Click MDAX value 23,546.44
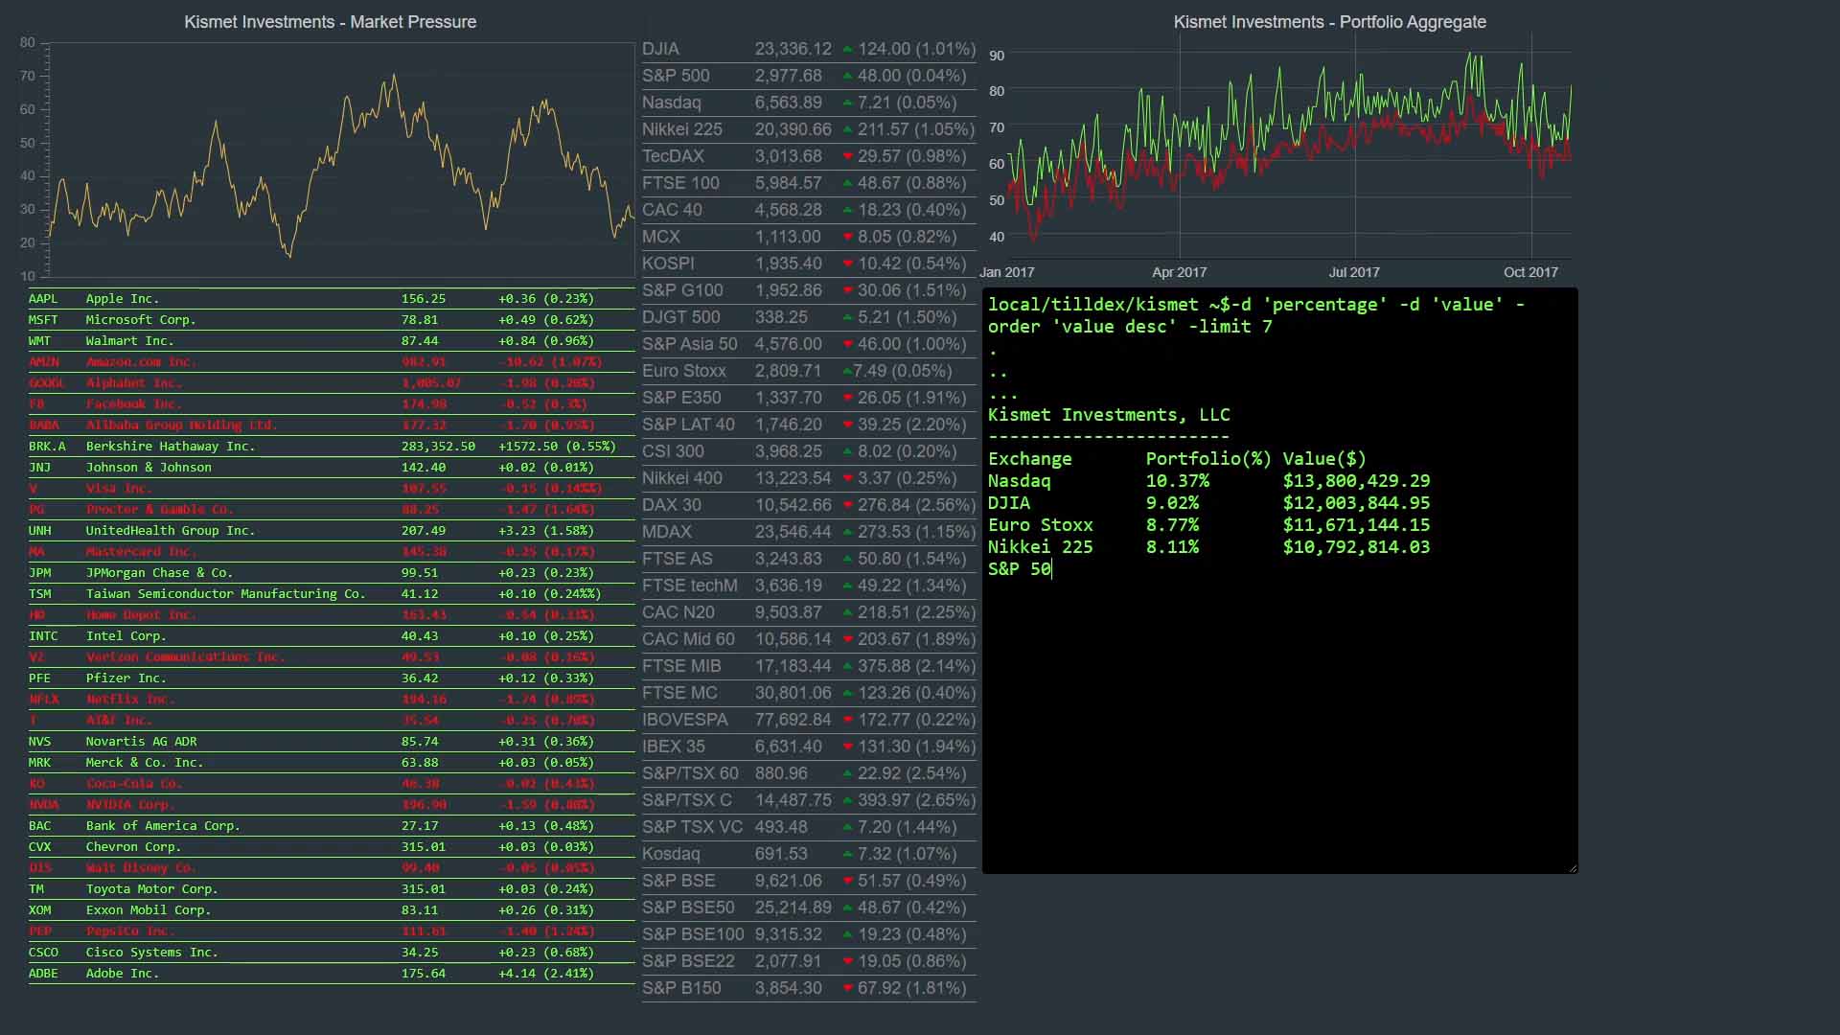 (x=793, y=532)
